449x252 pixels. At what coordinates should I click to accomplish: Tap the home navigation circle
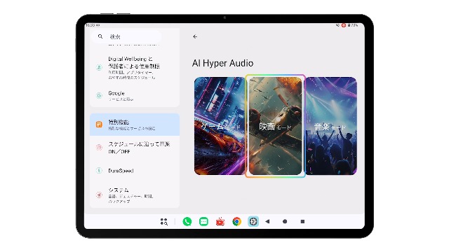click(285, 221)
